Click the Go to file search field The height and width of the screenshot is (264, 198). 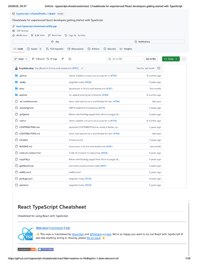point(124,59)
